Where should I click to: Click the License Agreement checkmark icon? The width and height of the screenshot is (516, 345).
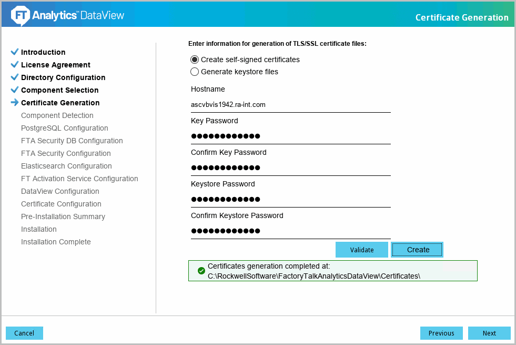point(15,65)
